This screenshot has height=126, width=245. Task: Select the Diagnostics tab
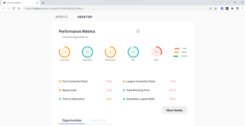tap(98, 120)
